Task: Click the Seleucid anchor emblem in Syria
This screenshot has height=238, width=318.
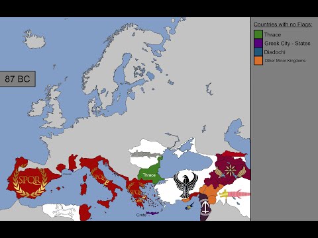Action: tap(205, 208)
